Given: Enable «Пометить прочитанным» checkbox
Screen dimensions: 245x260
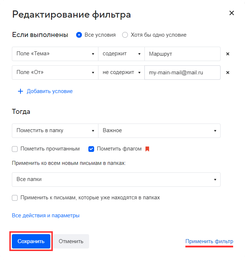Looking at the screenshot, I should click(15, 149).
